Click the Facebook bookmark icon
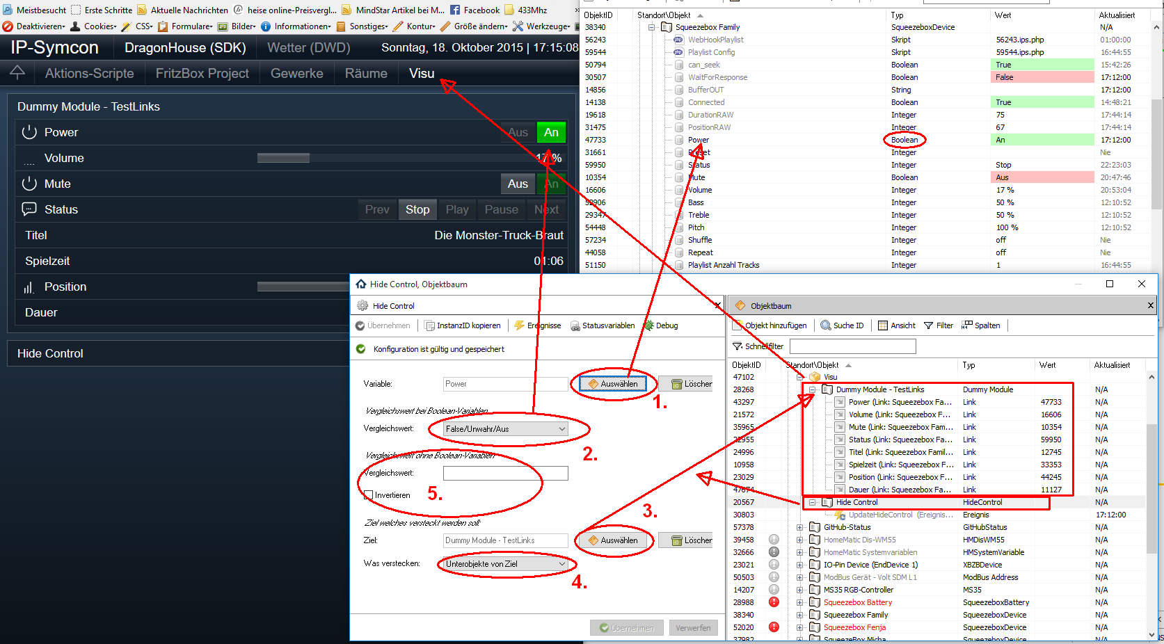This screenshot has width=1164, height=644. tap(455, 10)
